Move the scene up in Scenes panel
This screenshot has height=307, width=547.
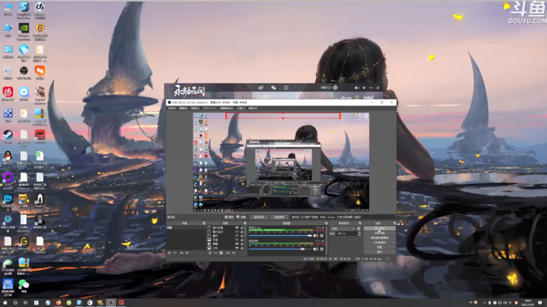tap(181, 252)
